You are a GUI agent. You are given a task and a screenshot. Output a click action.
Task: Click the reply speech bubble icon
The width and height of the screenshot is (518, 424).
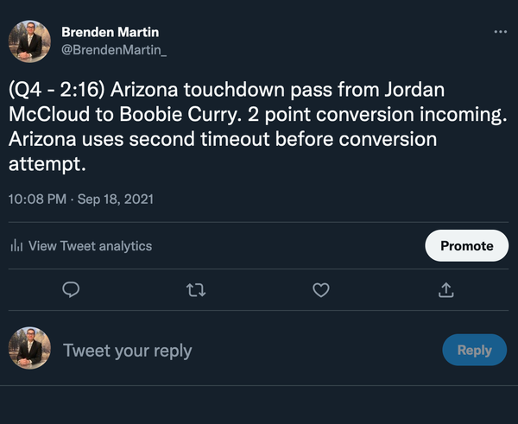73,291
